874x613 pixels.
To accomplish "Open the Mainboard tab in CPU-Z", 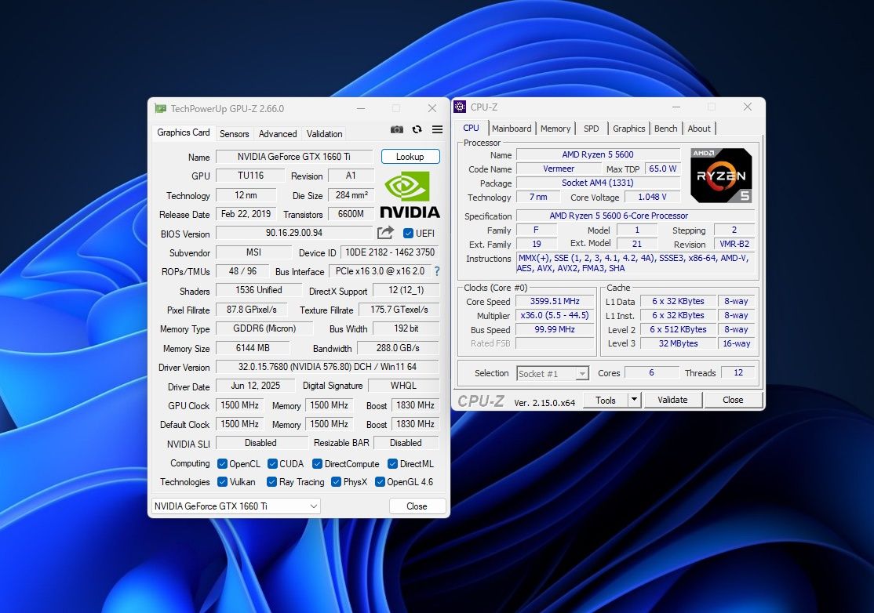I will click(512, 129).
